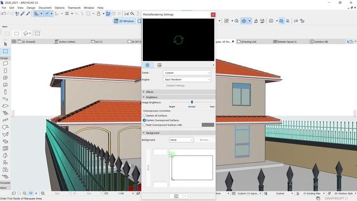Click the Undo arrow icon

pos(4,13)
